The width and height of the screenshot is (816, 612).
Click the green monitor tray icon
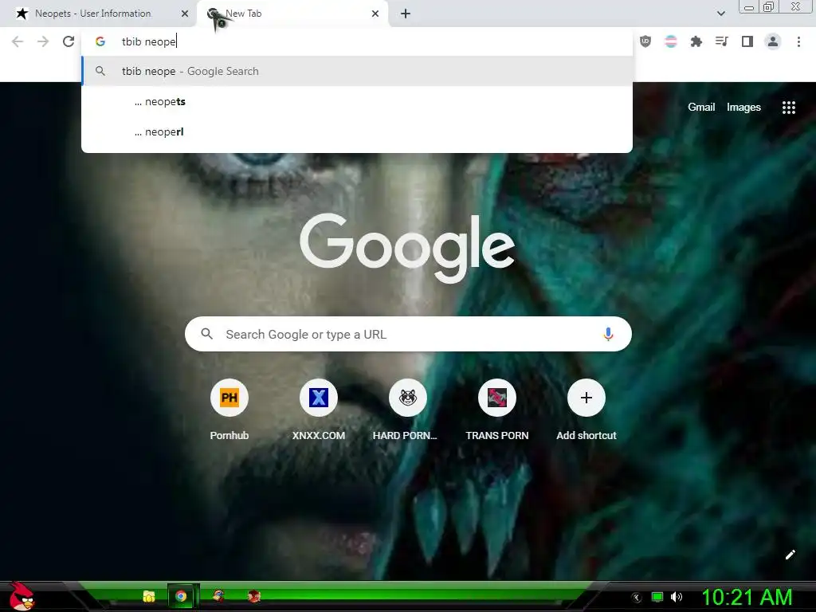[657, 597]
